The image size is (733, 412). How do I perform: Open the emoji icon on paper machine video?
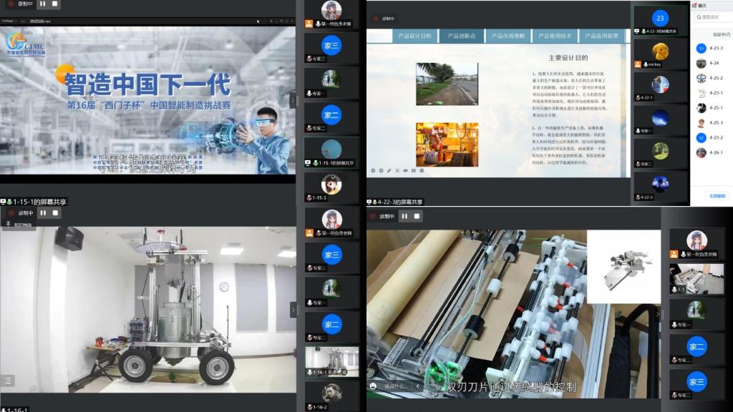coord(373,386)
